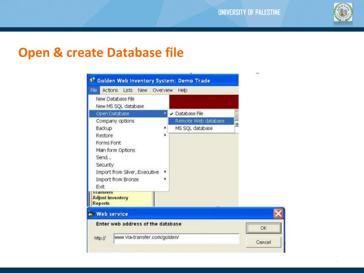The height and width of the screenshot is (273, 364).
Task: Focus the web address input field
Action: coord(176,239)
